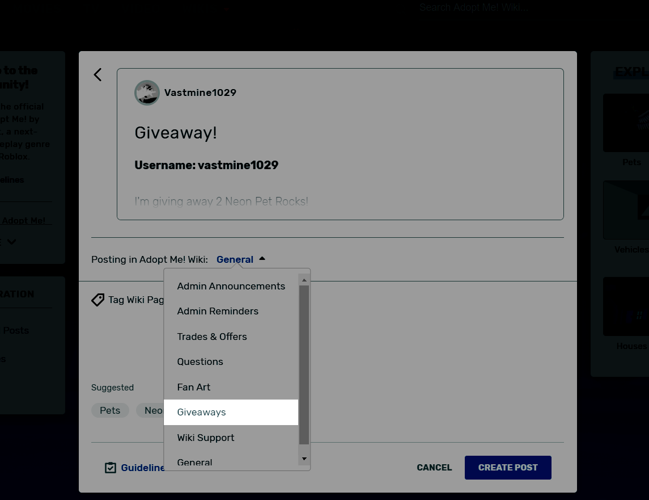Click the Posts link in left sidebar
Screen dimensions: 649x500
coord(16,330)
